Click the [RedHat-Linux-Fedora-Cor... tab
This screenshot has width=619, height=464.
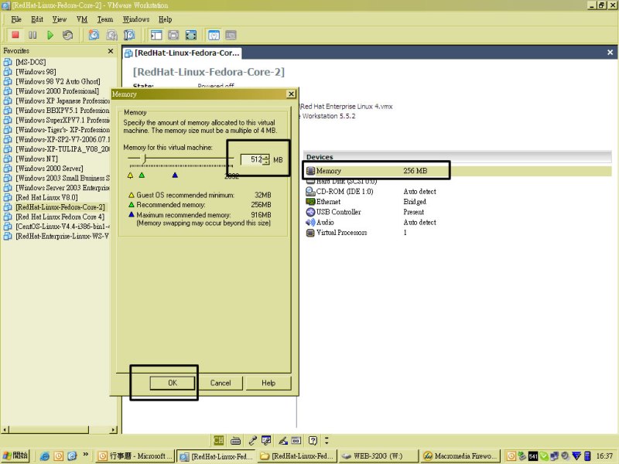[182, 53]
